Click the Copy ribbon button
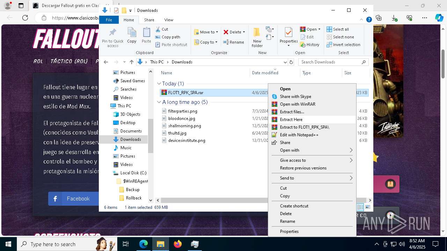This screenshot has height=251, width=447. [x=132, y=36]
